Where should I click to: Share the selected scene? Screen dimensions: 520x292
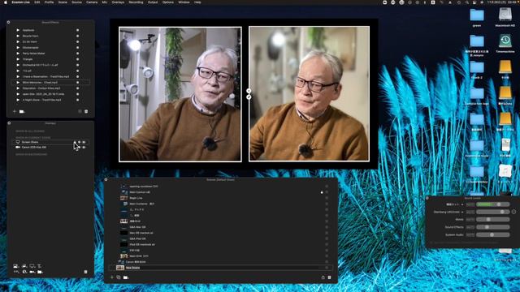coord(323,277)
